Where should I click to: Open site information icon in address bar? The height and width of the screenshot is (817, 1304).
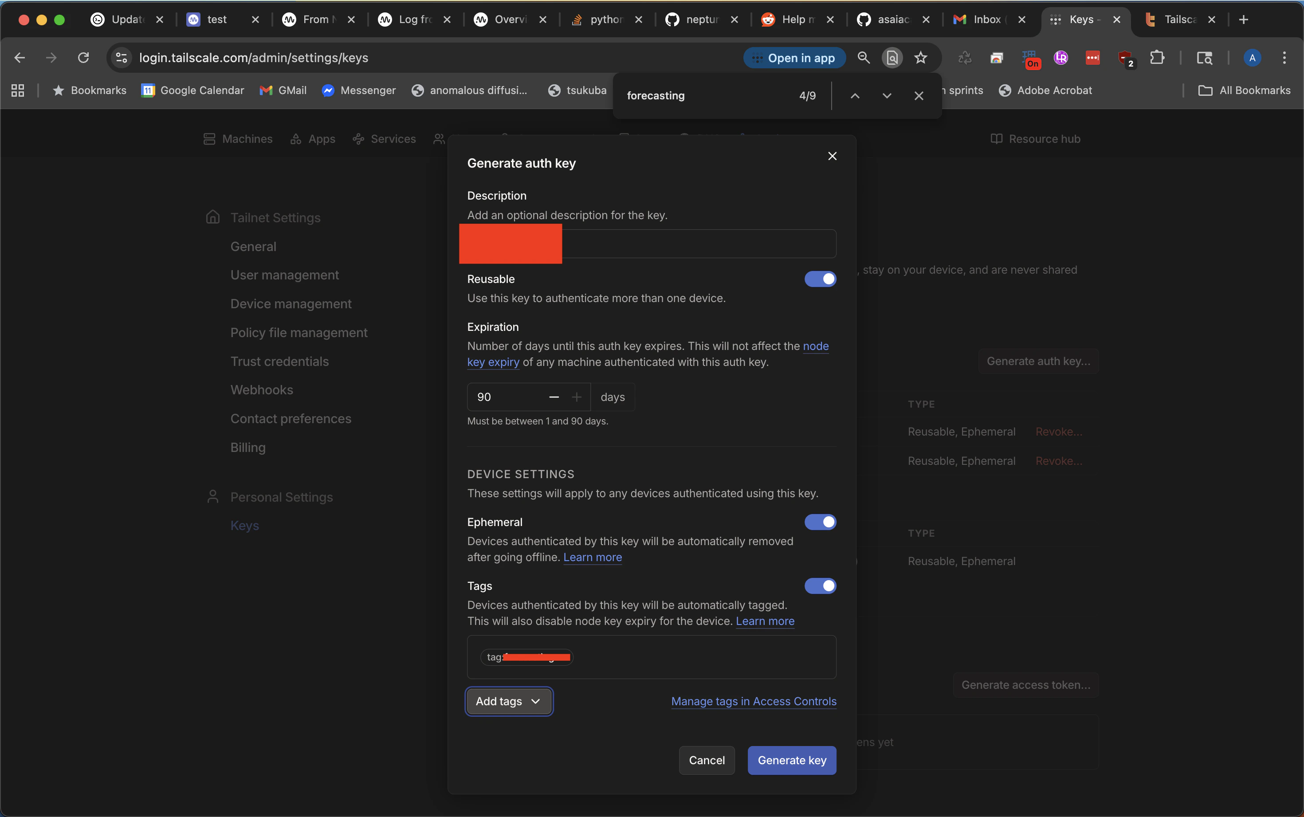[122, 58]
